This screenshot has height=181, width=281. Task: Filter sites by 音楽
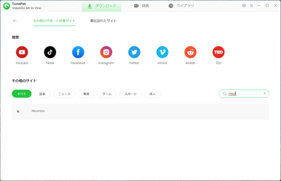pos(42,94)
